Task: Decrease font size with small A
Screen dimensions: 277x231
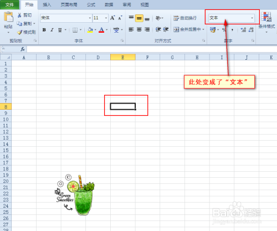Action: 120,18
